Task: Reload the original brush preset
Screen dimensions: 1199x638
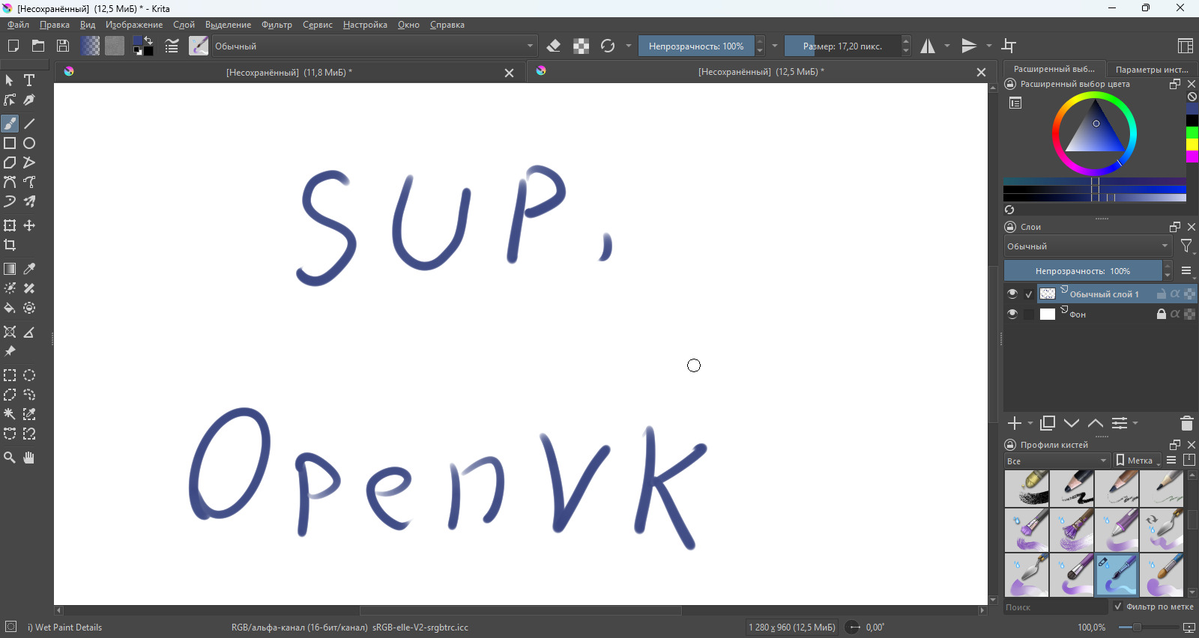Action: pos(608,46)
